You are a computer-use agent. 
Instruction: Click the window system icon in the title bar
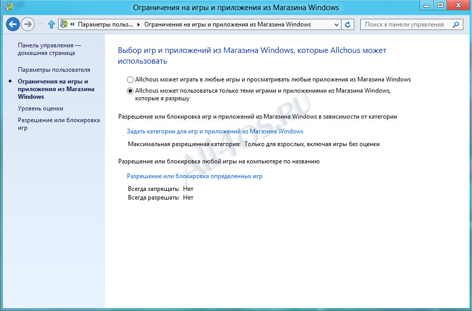8,7
